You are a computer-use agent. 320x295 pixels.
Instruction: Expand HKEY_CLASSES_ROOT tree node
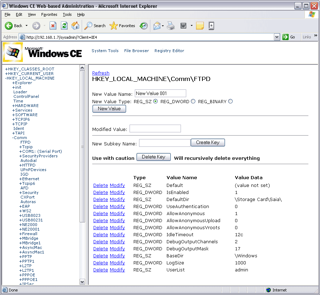click(6, 69)
